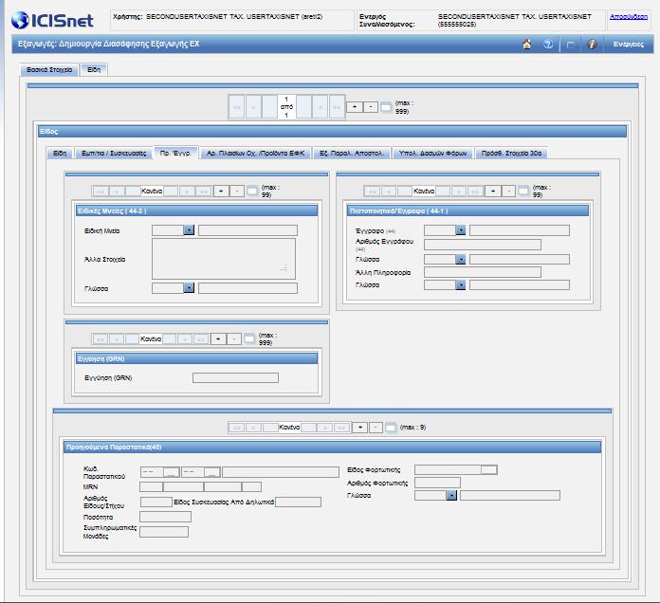Open the Εμπ/τια / Συσκευασίες tab
This screenshot has width=660, height=603.
114,154
